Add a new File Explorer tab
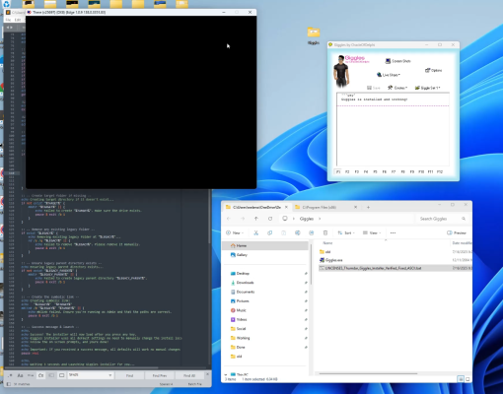Screen dimensions: 503x394 368,207
